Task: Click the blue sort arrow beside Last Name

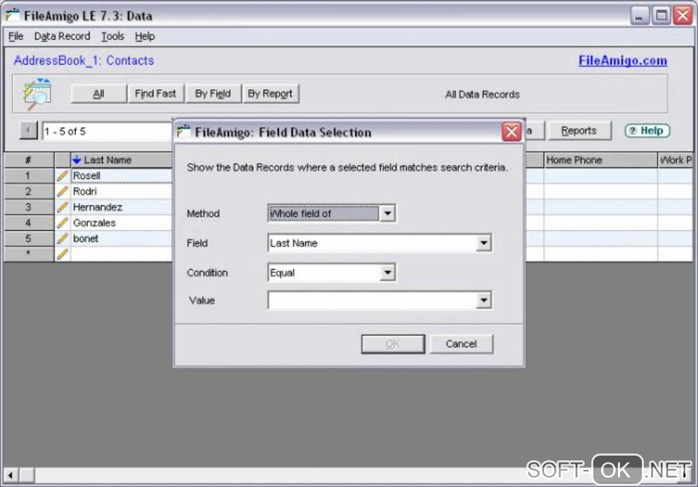Action: 77,160
